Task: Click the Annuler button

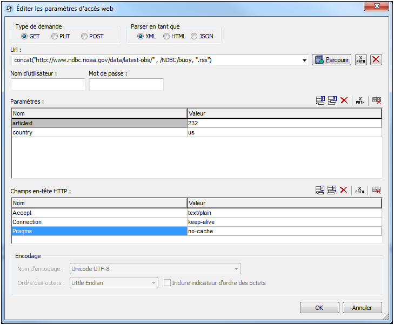Action: pyautogui.click(x=362, y=307)
